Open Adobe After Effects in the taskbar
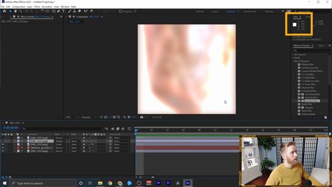332x187 pixels. tap(188, 183)
